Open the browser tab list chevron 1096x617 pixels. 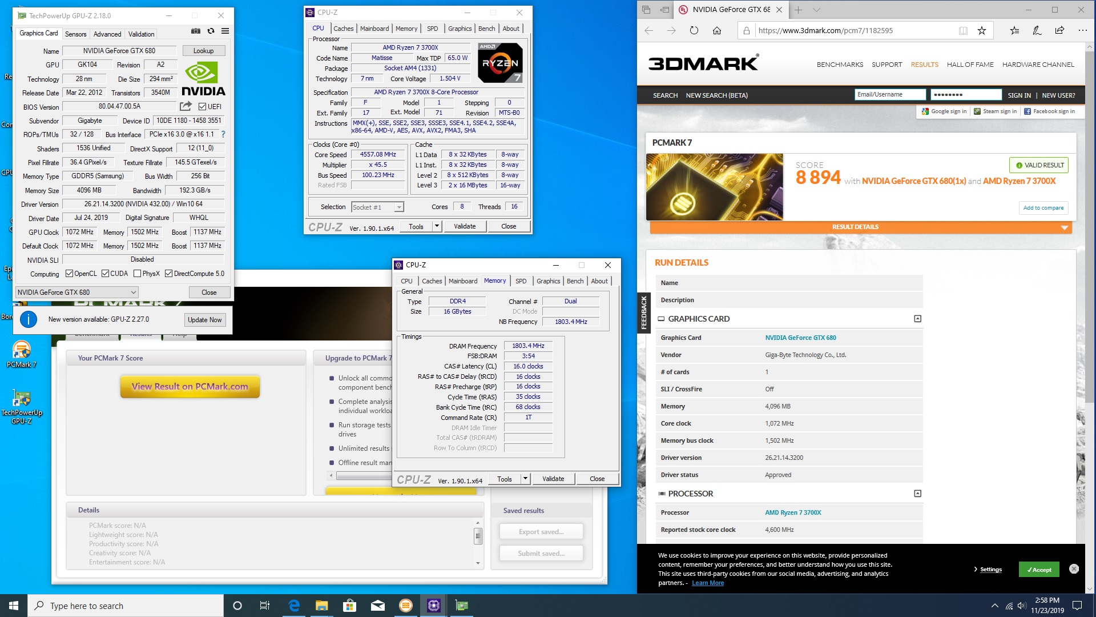tap(816, 10)
